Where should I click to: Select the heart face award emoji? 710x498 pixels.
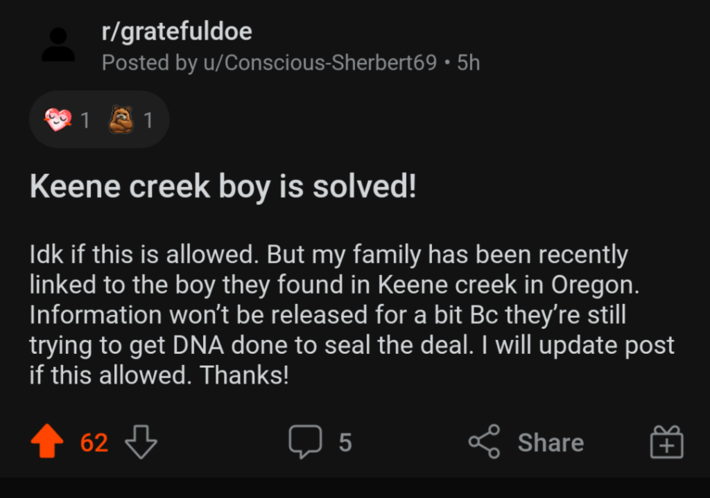57,120
